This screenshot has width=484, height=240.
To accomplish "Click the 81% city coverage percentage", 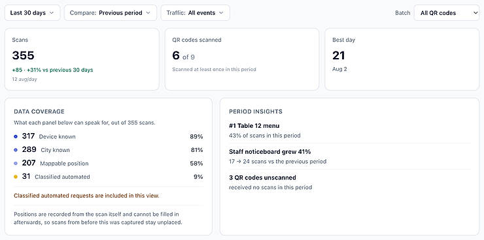I will pyautogui.click(x=197, y=150).
